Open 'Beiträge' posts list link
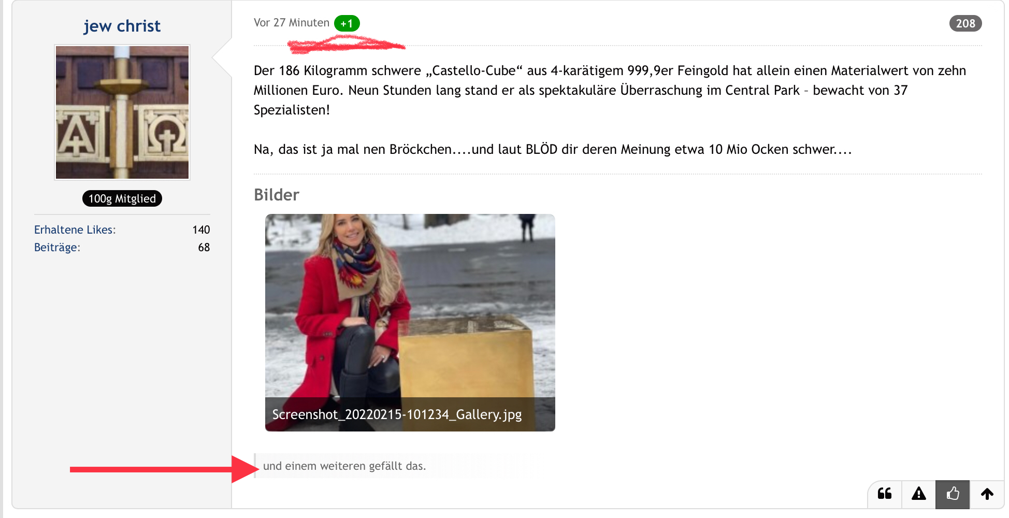Viewport: 1009px width, 518px height. point(57,247)
